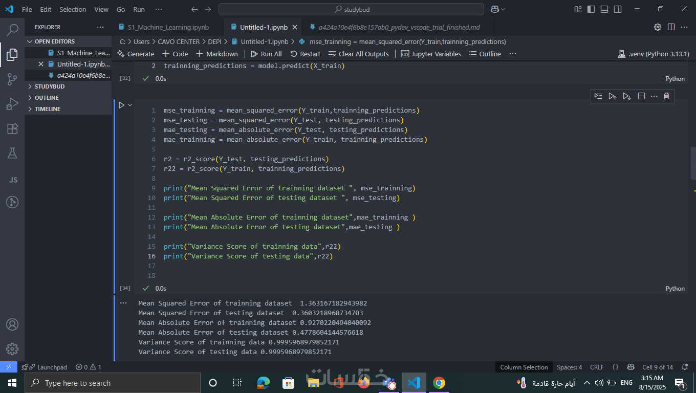696x393 pixels.
Task: Open the Source Control view
Action: click(12, 79)
